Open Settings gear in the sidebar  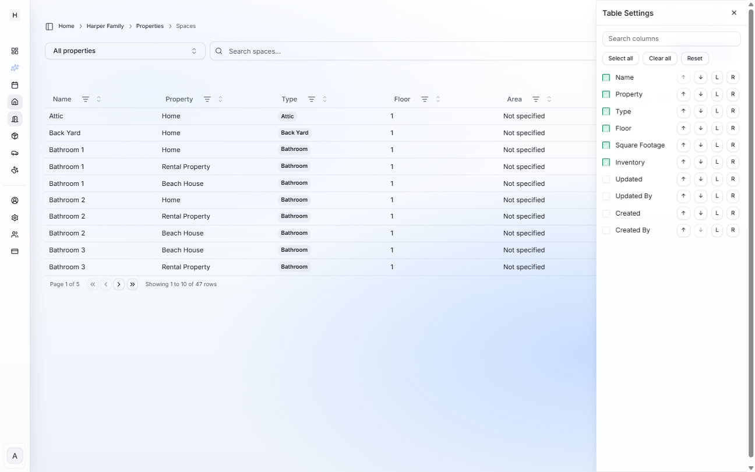[x=15, y=217]
